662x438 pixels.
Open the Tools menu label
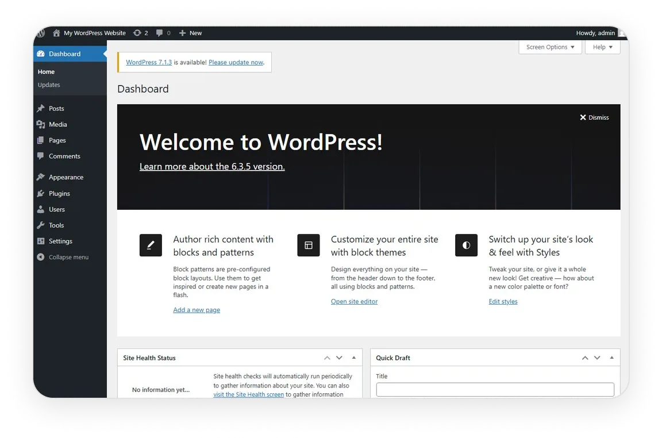[x=56, y=225]
